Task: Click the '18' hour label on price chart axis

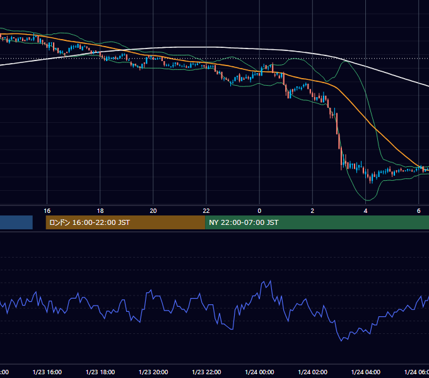Action: click(x=100, y=211)
